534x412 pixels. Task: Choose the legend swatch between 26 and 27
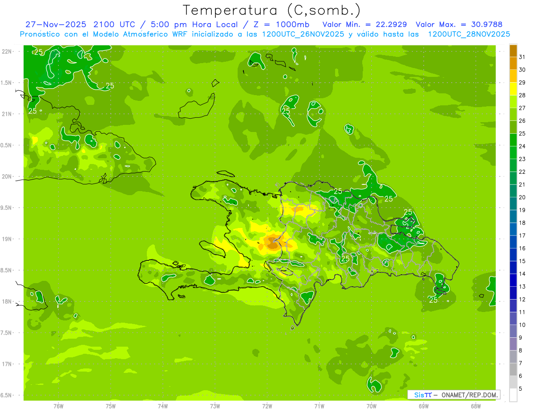point(513,114)
